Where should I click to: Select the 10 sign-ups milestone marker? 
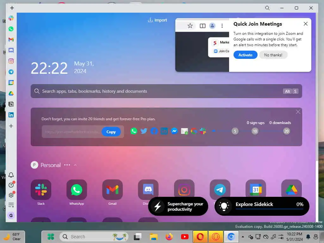click(x=255, y=131)
